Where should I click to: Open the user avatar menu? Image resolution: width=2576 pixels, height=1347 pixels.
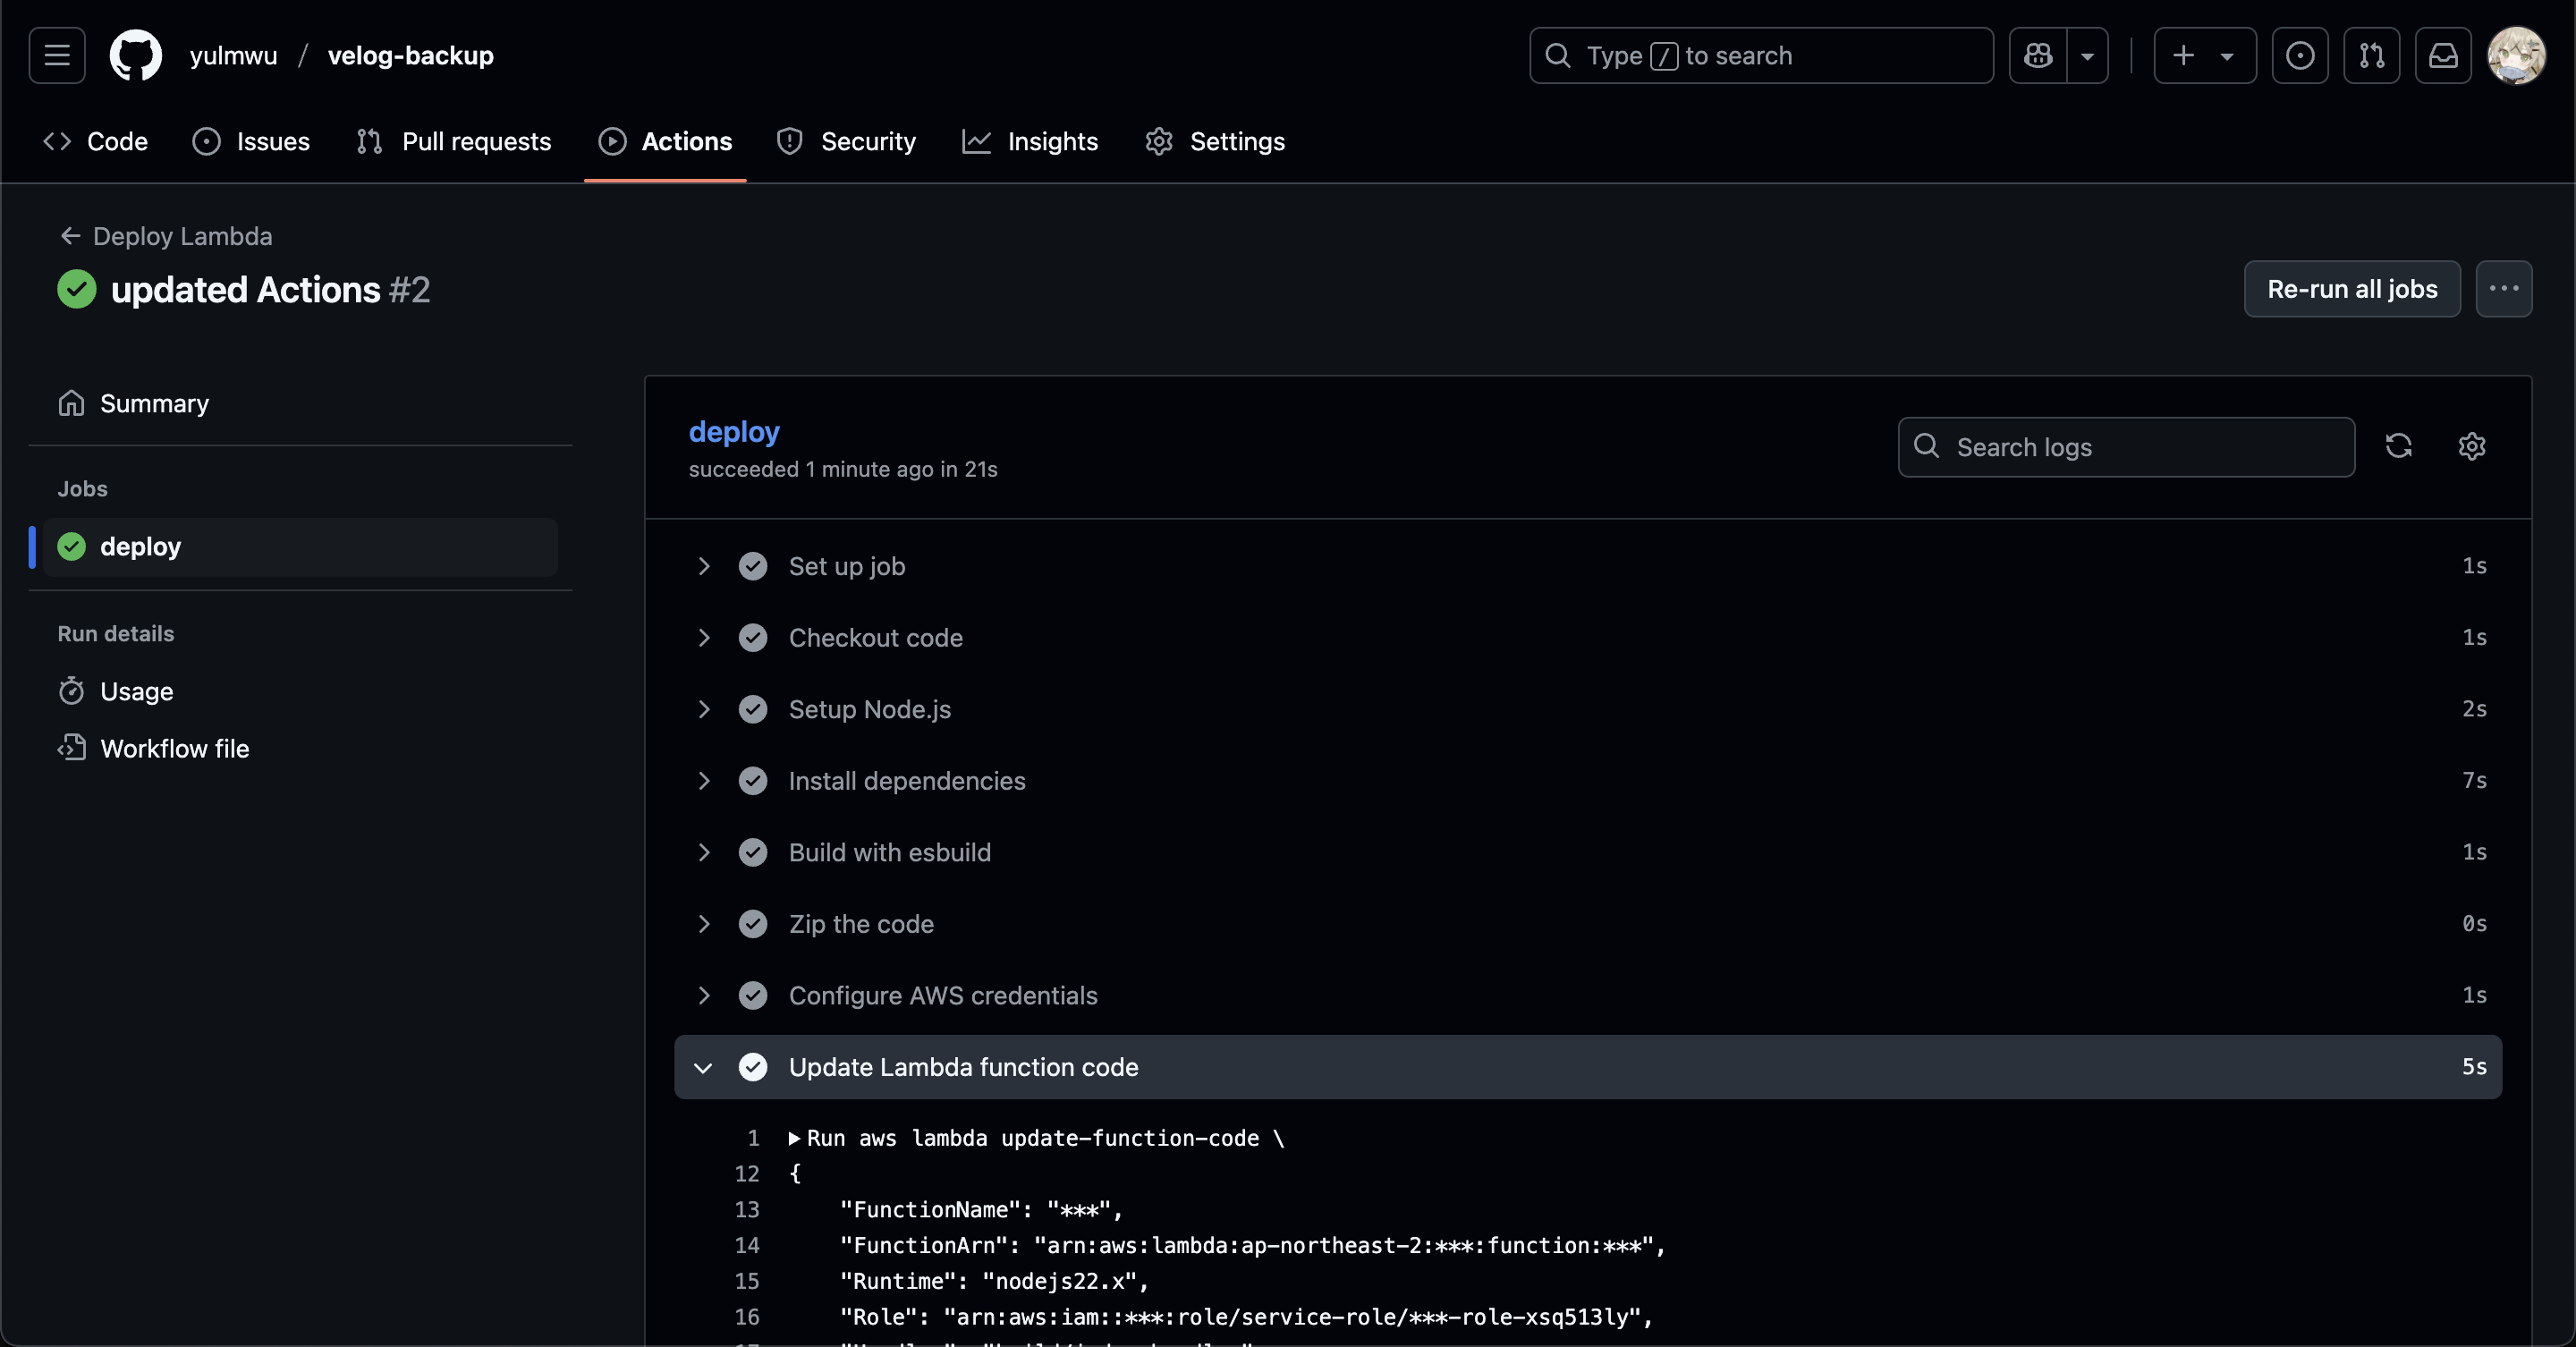pos(2516,55)
